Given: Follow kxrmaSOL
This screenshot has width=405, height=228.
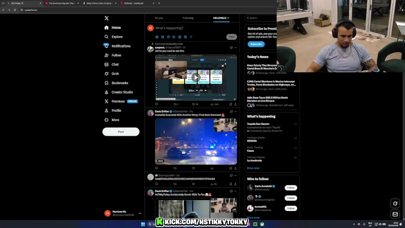Looking at the screenshot, I should (x=291, y=208).
